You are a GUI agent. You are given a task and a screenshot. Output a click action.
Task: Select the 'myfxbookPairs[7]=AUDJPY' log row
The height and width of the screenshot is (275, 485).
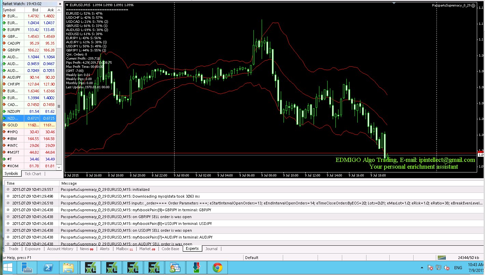point(245,237)
